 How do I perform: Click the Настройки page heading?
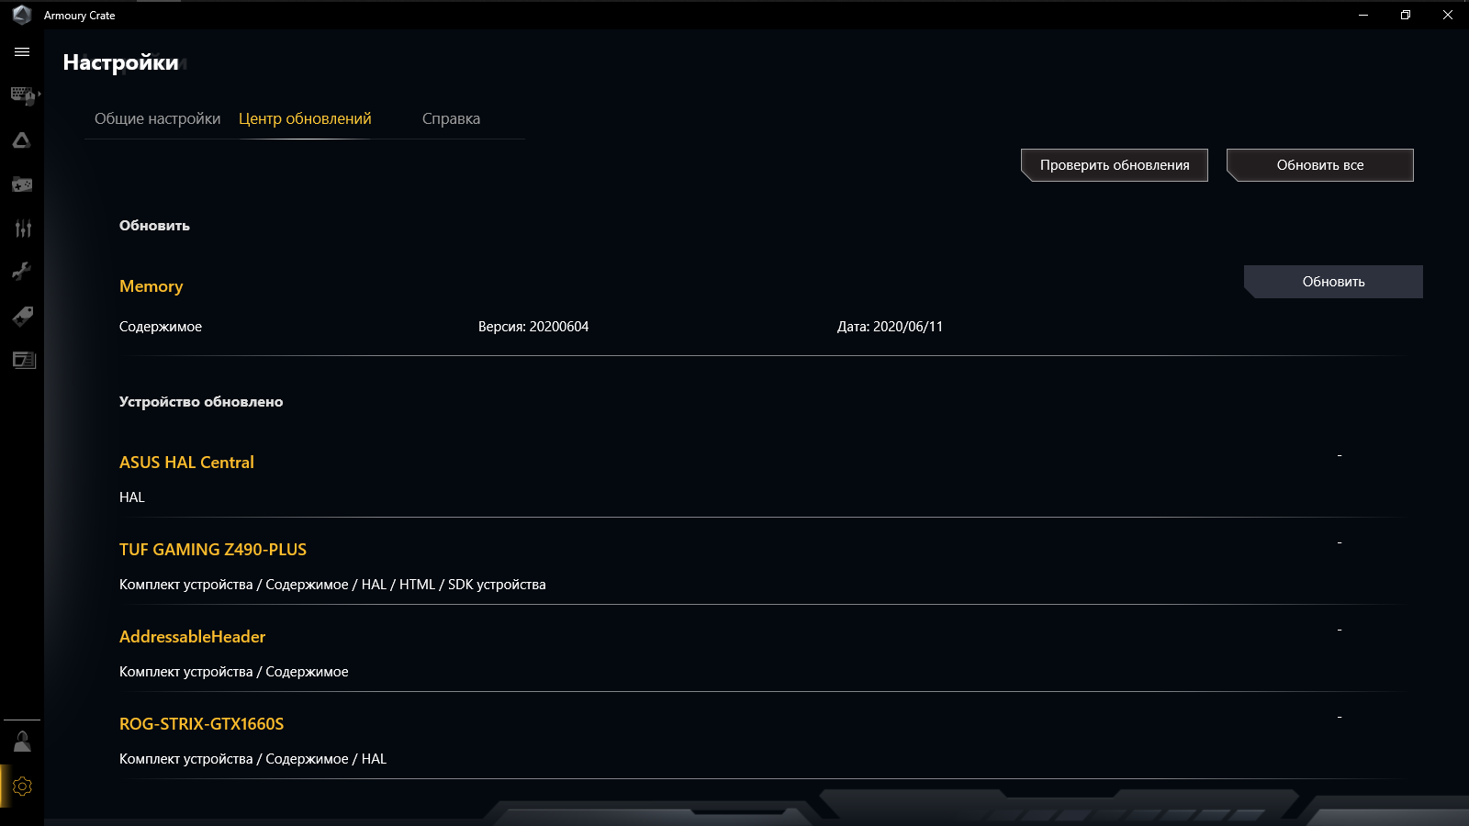pos(121,62)
